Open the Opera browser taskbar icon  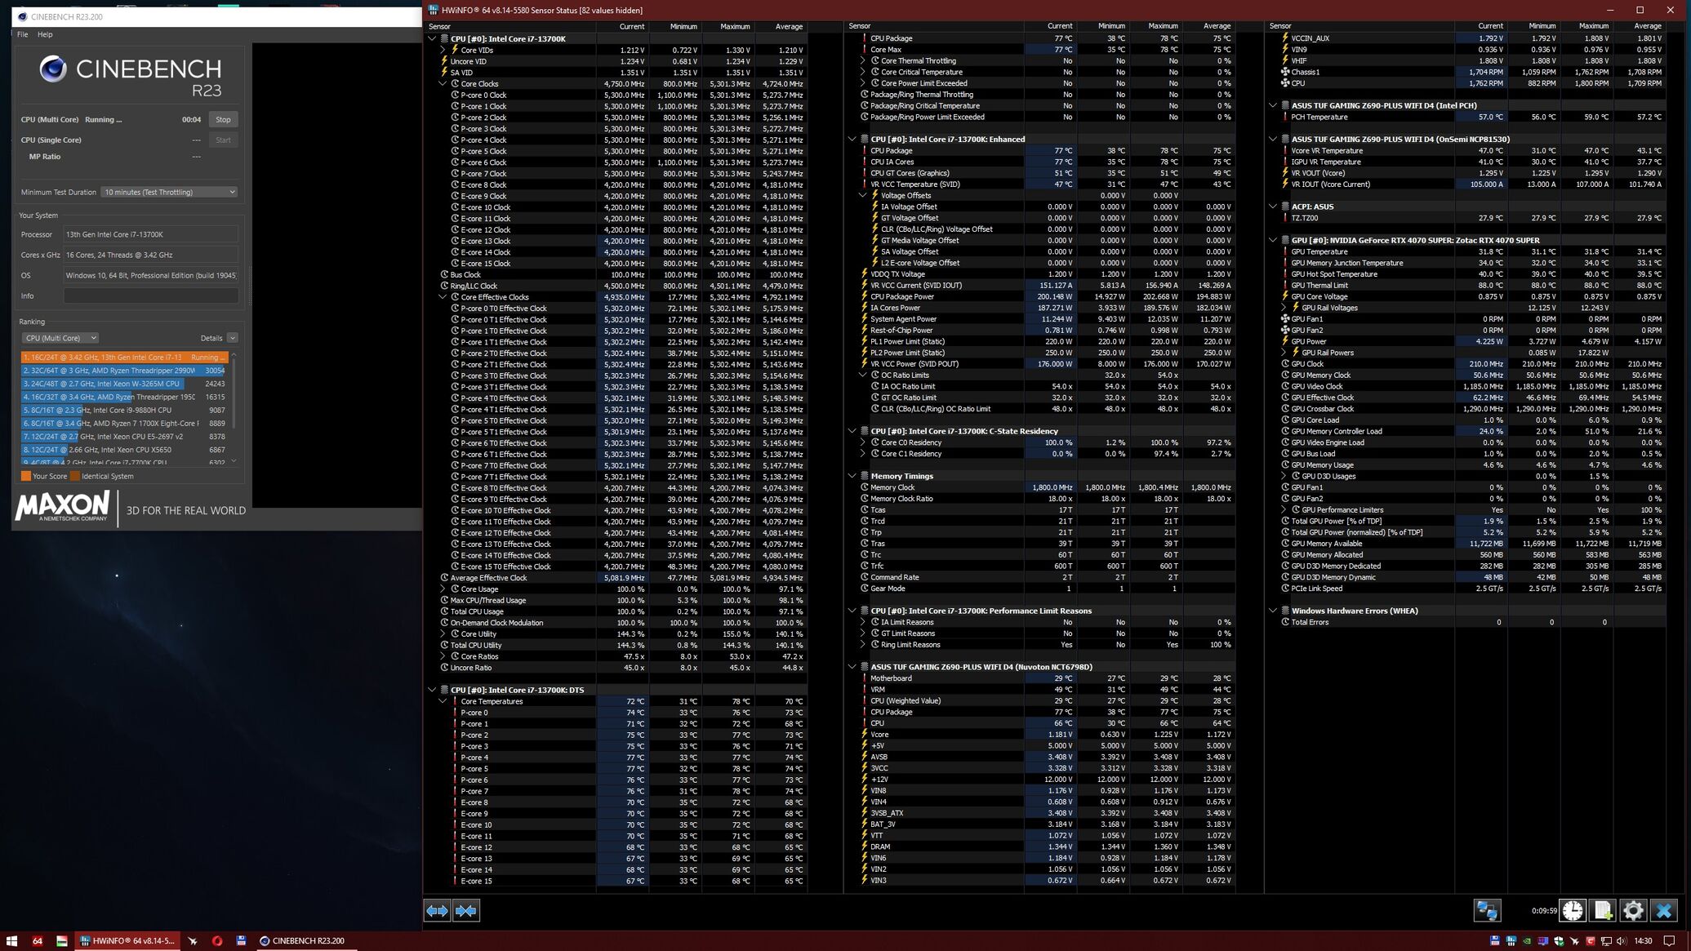point(217,940)
